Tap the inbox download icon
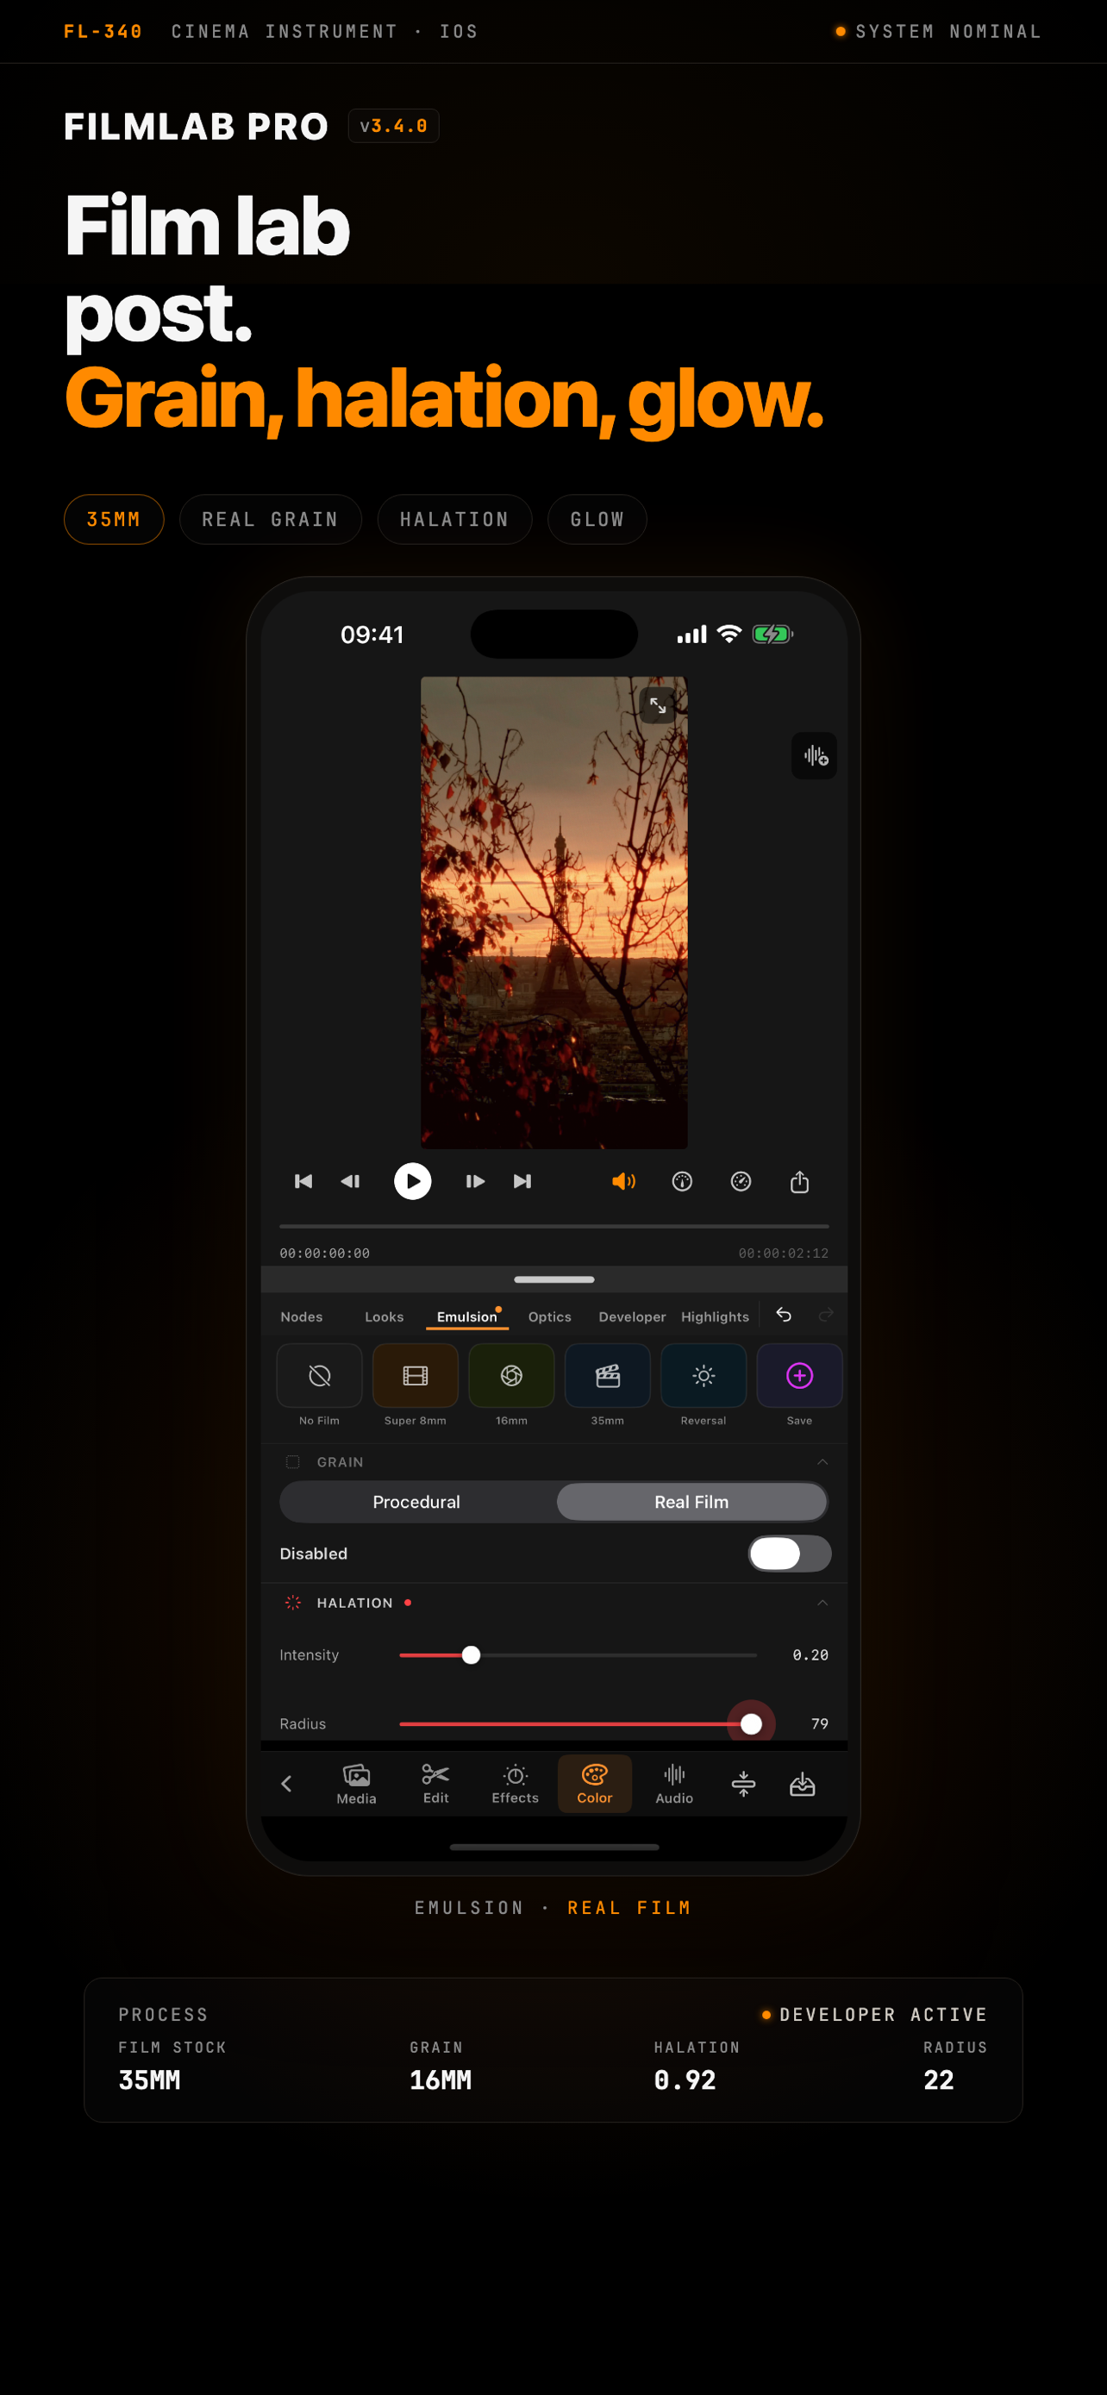1107x2395 pixels. tap(802, 1783)
